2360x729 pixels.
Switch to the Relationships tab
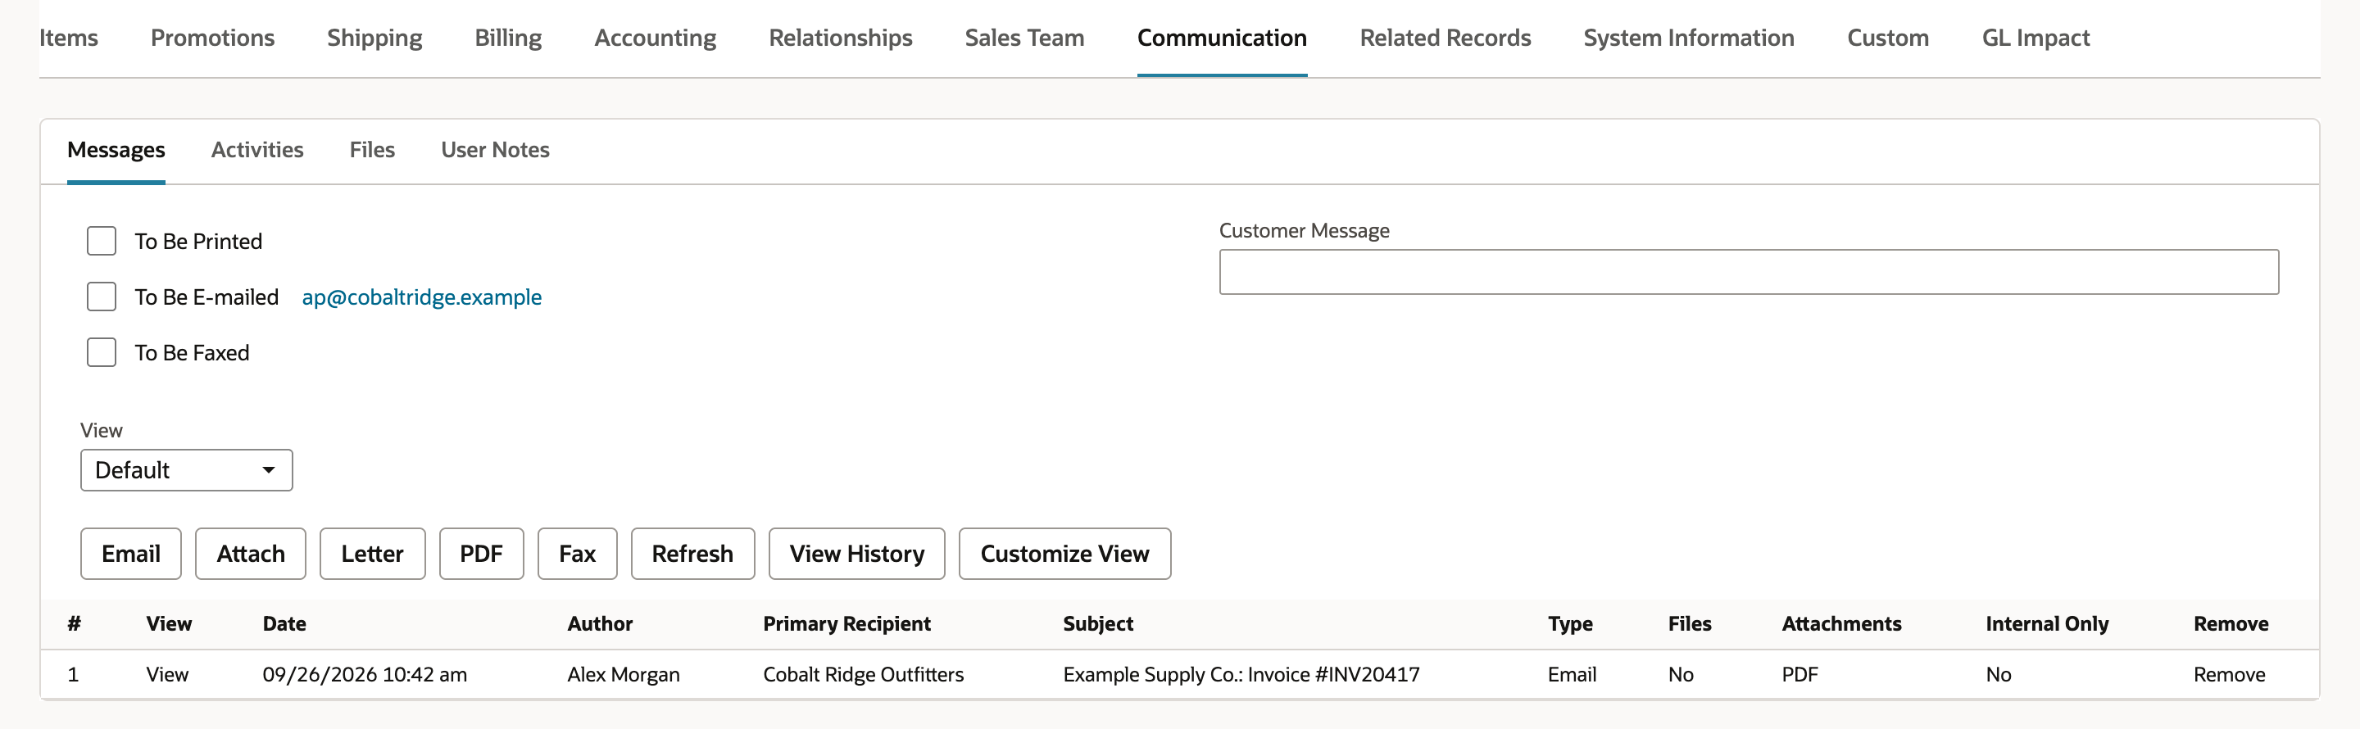(x=841, y=38)
